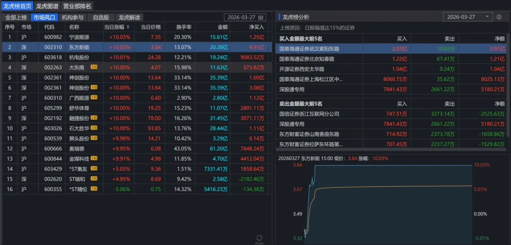Viewport: 511px width, 245px height.
Task: Select the 东方新能 stock row
Action: (x=137, y=47)
